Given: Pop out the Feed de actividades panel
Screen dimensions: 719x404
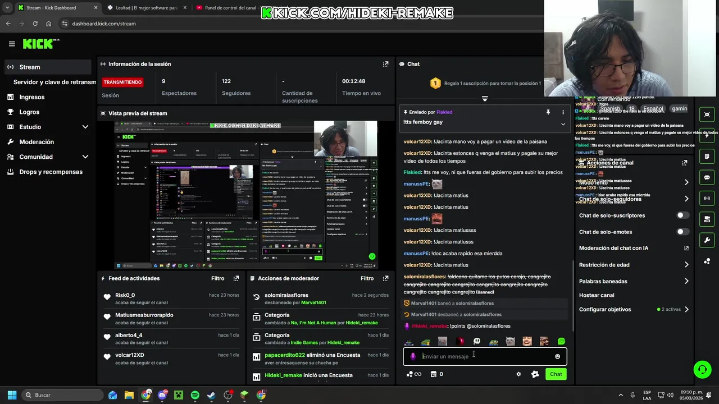Looking at the screenshot, I should coord(236,278).
